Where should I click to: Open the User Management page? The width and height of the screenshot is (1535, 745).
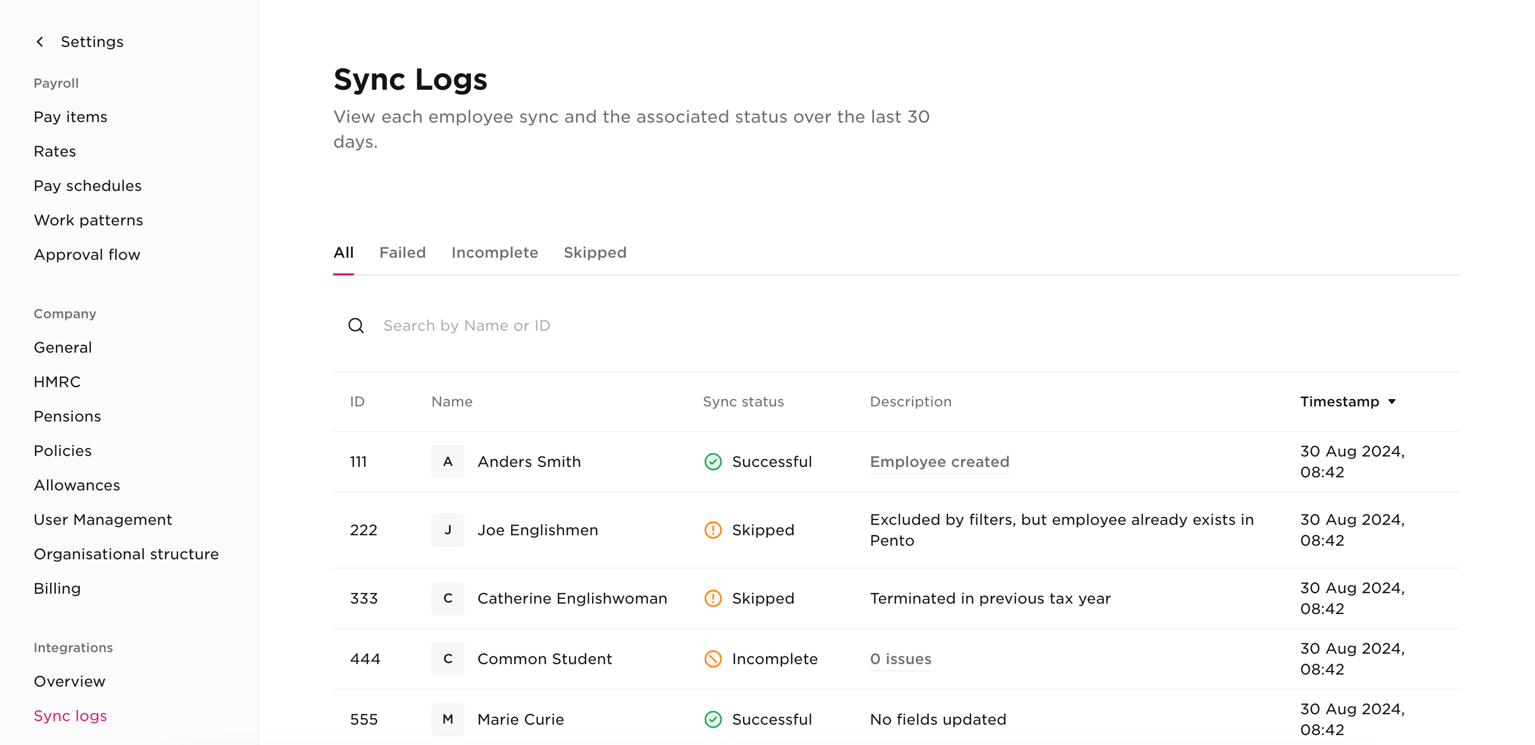click(102, 519)
